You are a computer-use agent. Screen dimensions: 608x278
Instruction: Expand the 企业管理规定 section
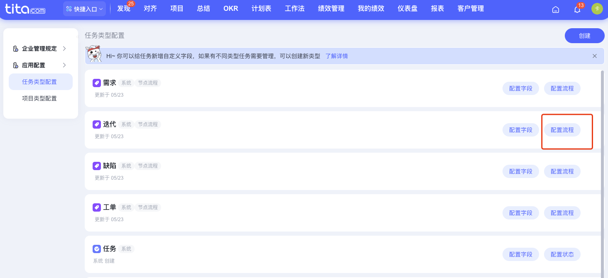click(x=39, y=49)
